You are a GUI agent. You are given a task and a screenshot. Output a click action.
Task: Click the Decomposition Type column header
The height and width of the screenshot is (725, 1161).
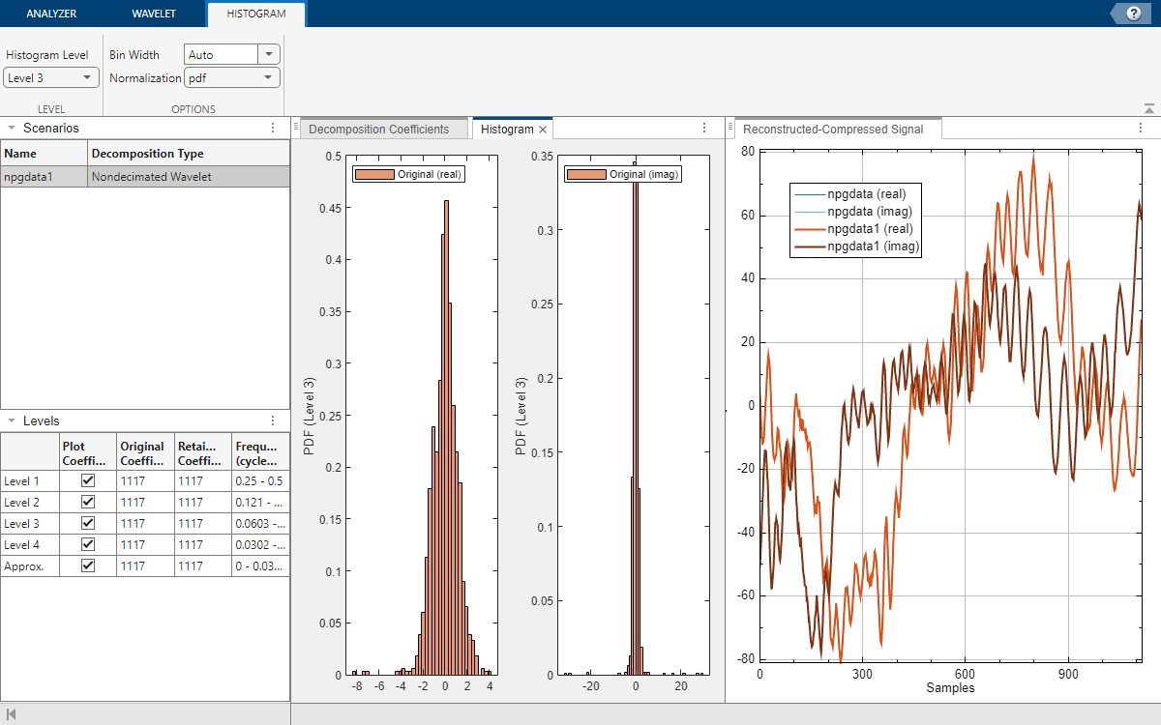147,154
